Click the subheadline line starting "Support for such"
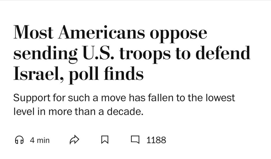Screen dimensions: 271x159 pyautogui.click(x=124, y=98)
